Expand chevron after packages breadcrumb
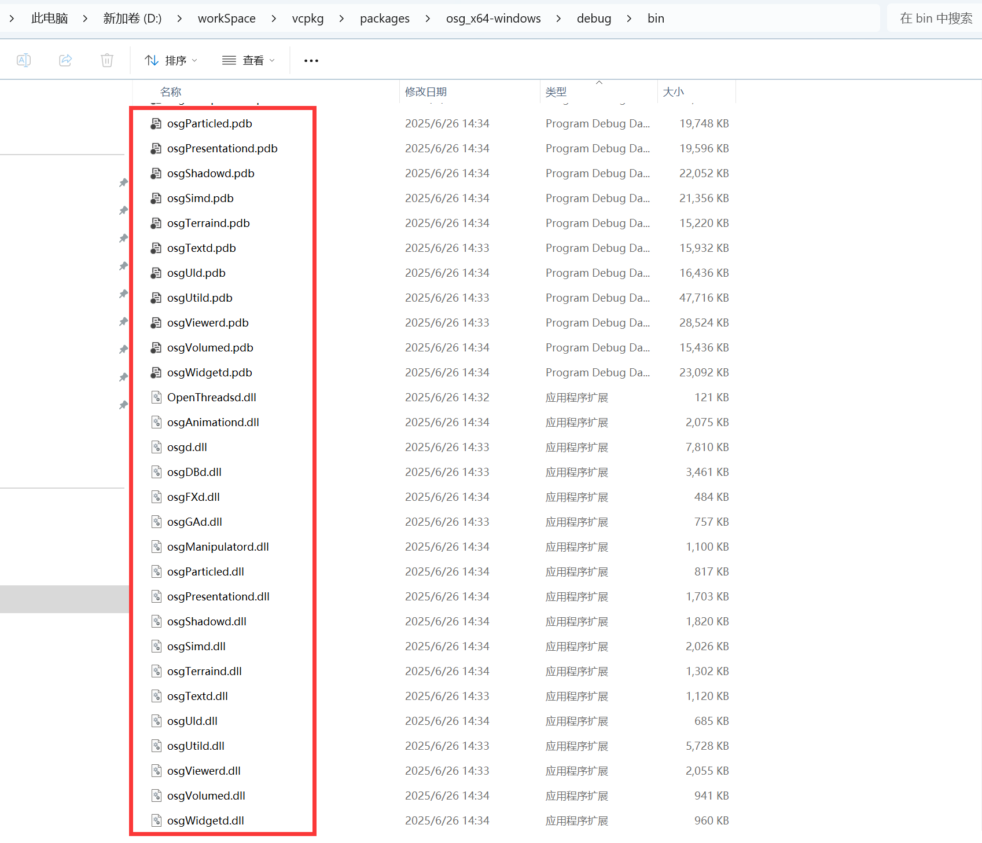Screen dimensions: 982x843 [x=428, y=19]
